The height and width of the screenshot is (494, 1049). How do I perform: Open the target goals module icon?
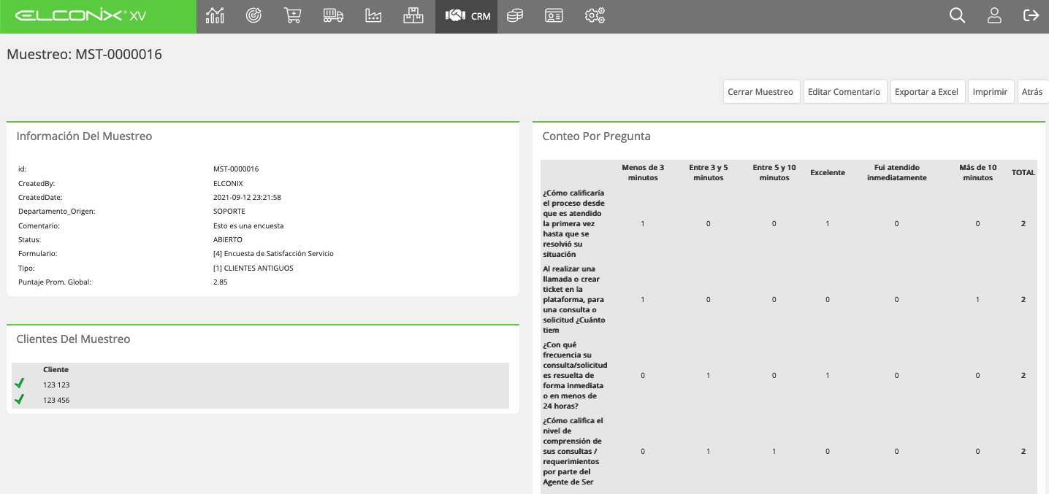(253, 15)
